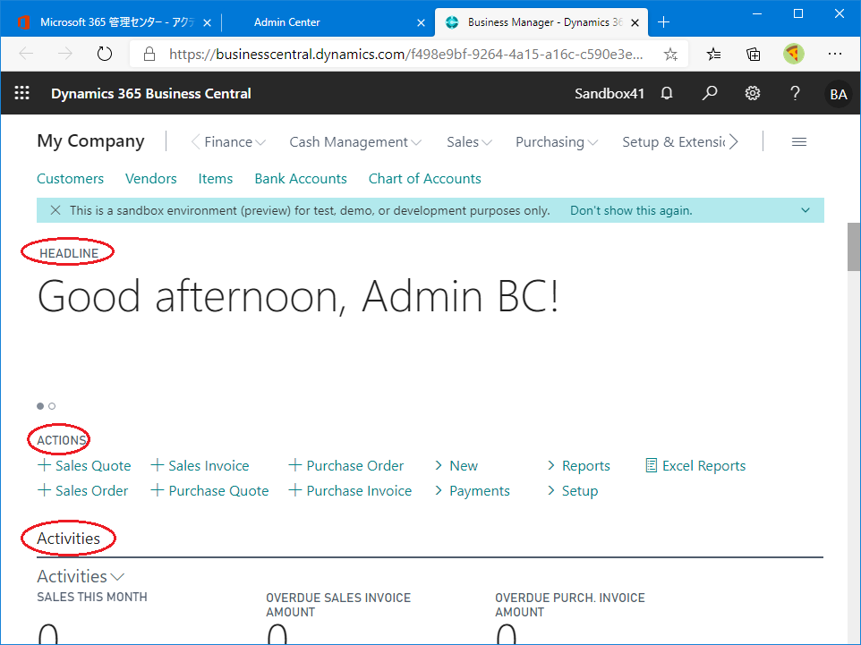
Task: Open the help question mark icon
Action: [795, 93]
